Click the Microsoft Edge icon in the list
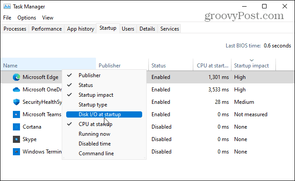The width and height of the screenshot is (295, 181). tap(16, 77)
